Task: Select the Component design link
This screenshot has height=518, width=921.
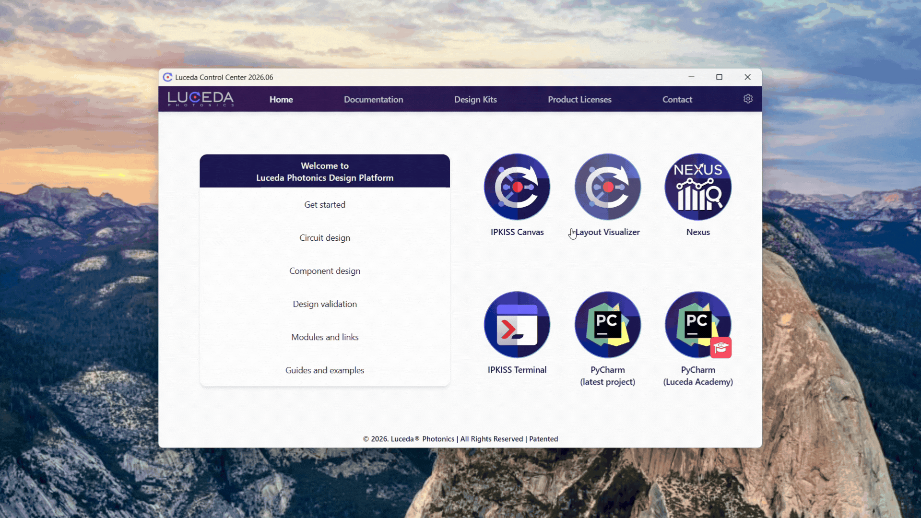Action: 325,271
